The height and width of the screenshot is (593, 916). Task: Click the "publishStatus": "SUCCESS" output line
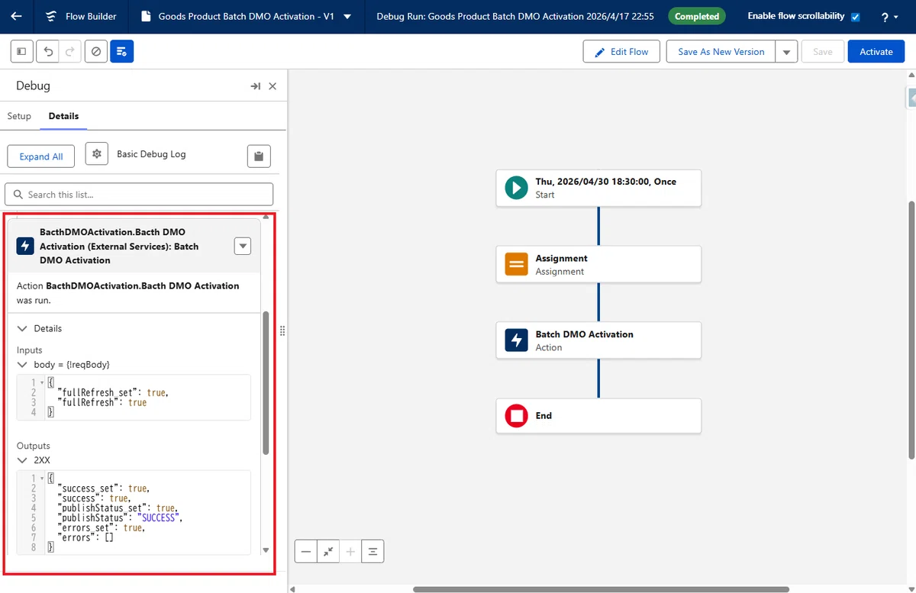(x=121, y=517)
